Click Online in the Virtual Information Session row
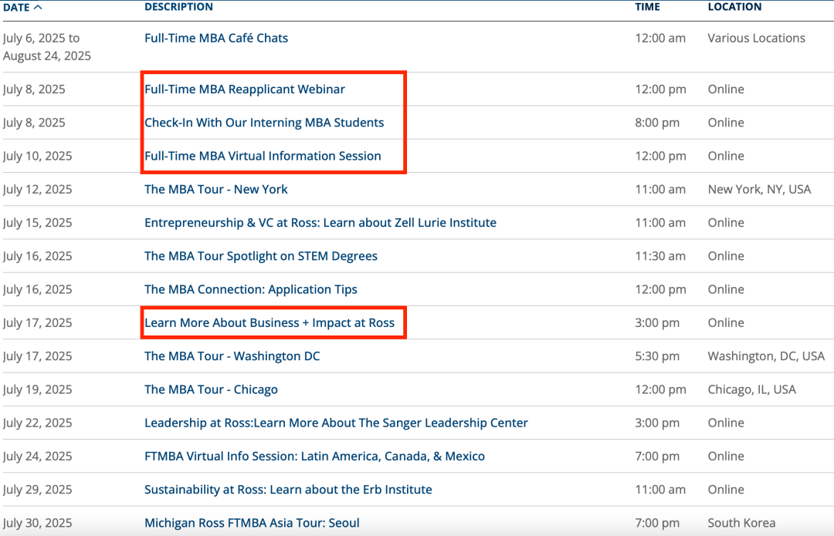This screenshot has height=536, width=834. (x=726, y=157)
